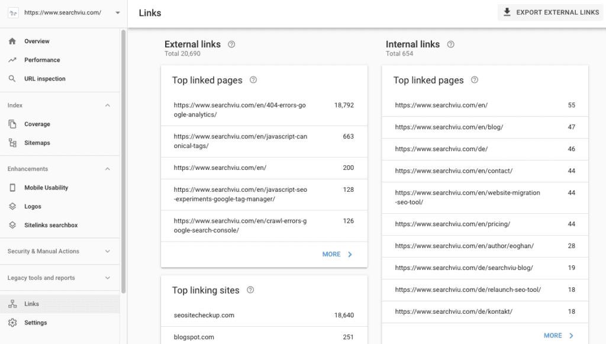Select the Mobile Usability phone icon

pos(12,187)
